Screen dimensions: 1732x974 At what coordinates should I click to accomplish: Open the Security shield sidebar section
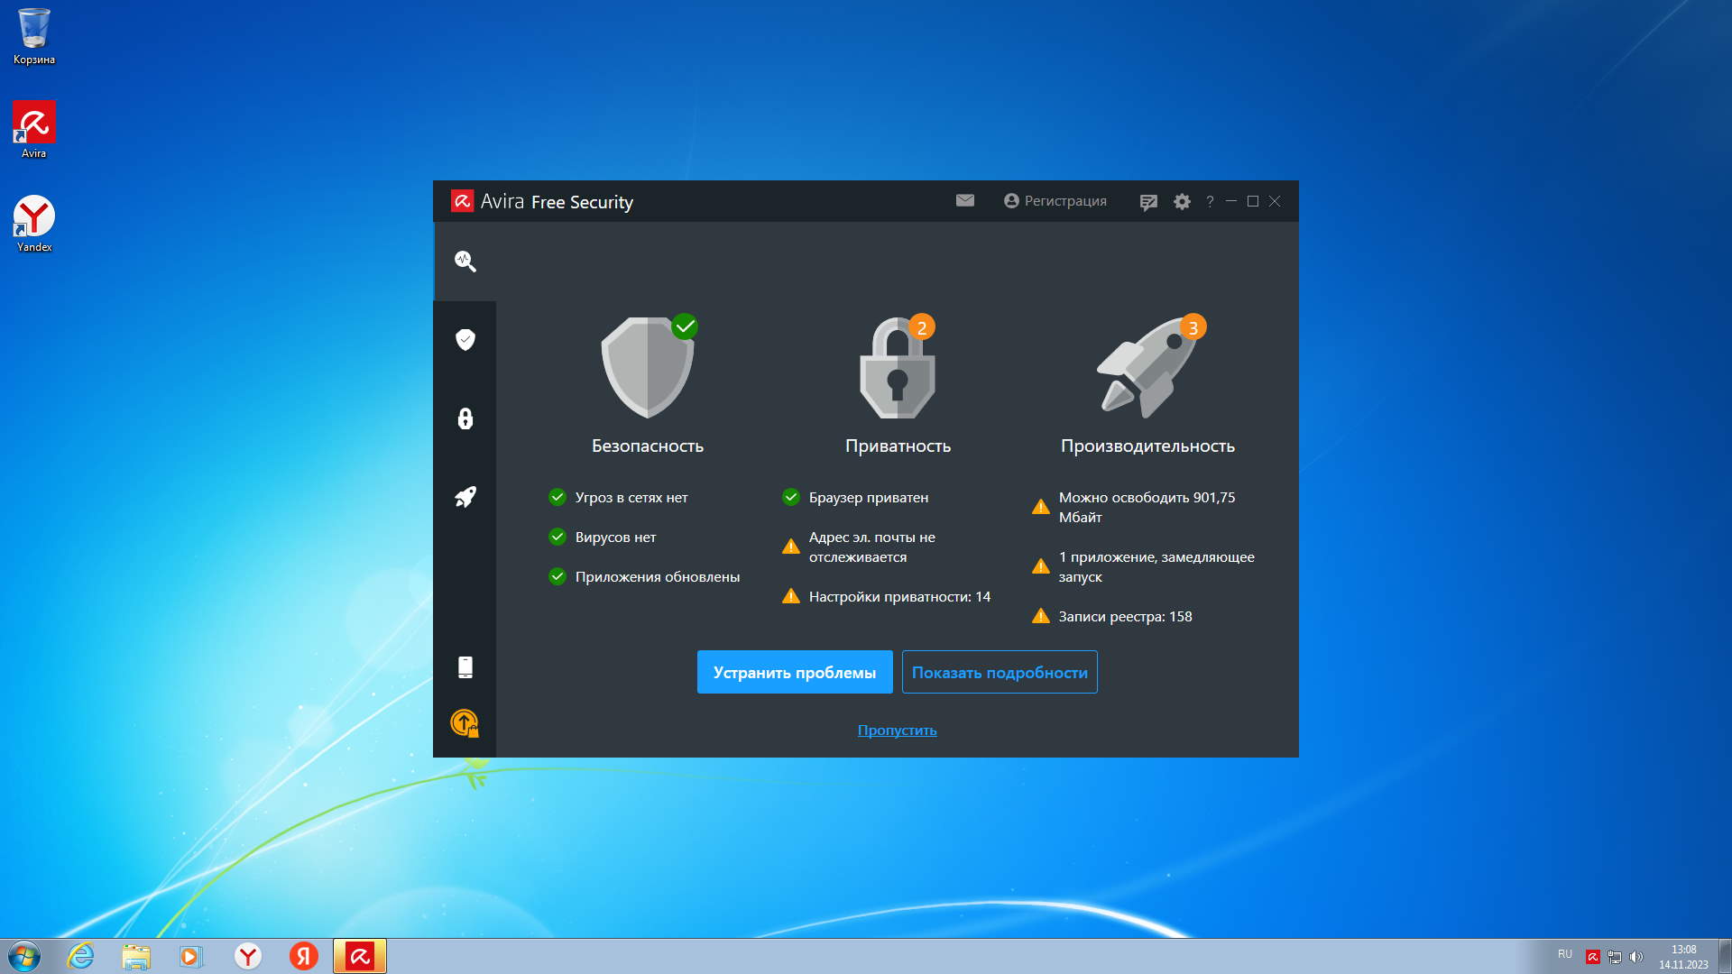465,340
